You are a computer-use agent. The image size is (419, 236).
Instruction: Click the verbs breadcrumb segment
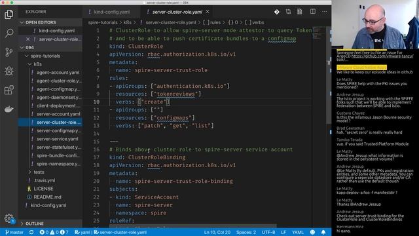pos(255,22)
